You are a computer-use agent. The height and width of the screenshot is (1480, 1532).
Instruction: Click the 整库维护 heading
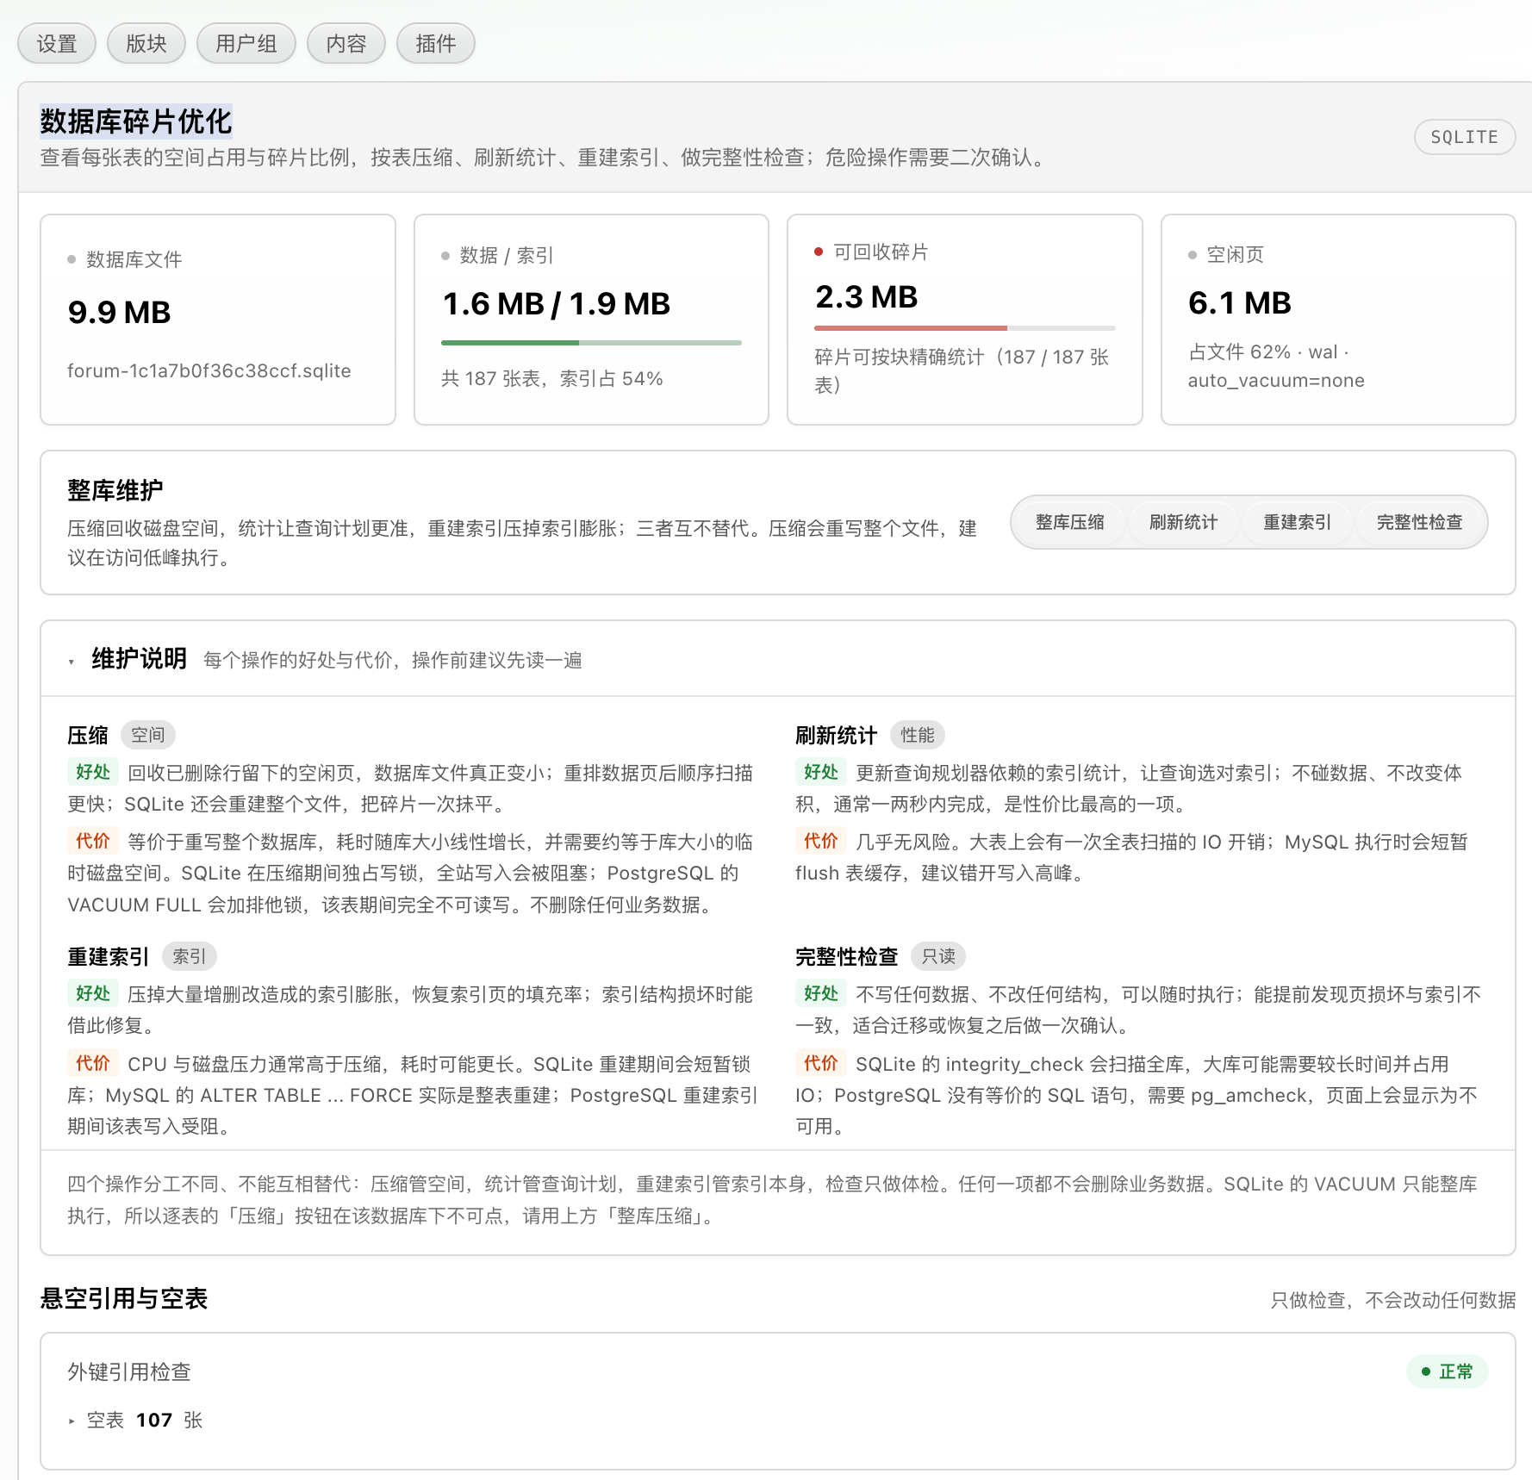click(115, 490)
